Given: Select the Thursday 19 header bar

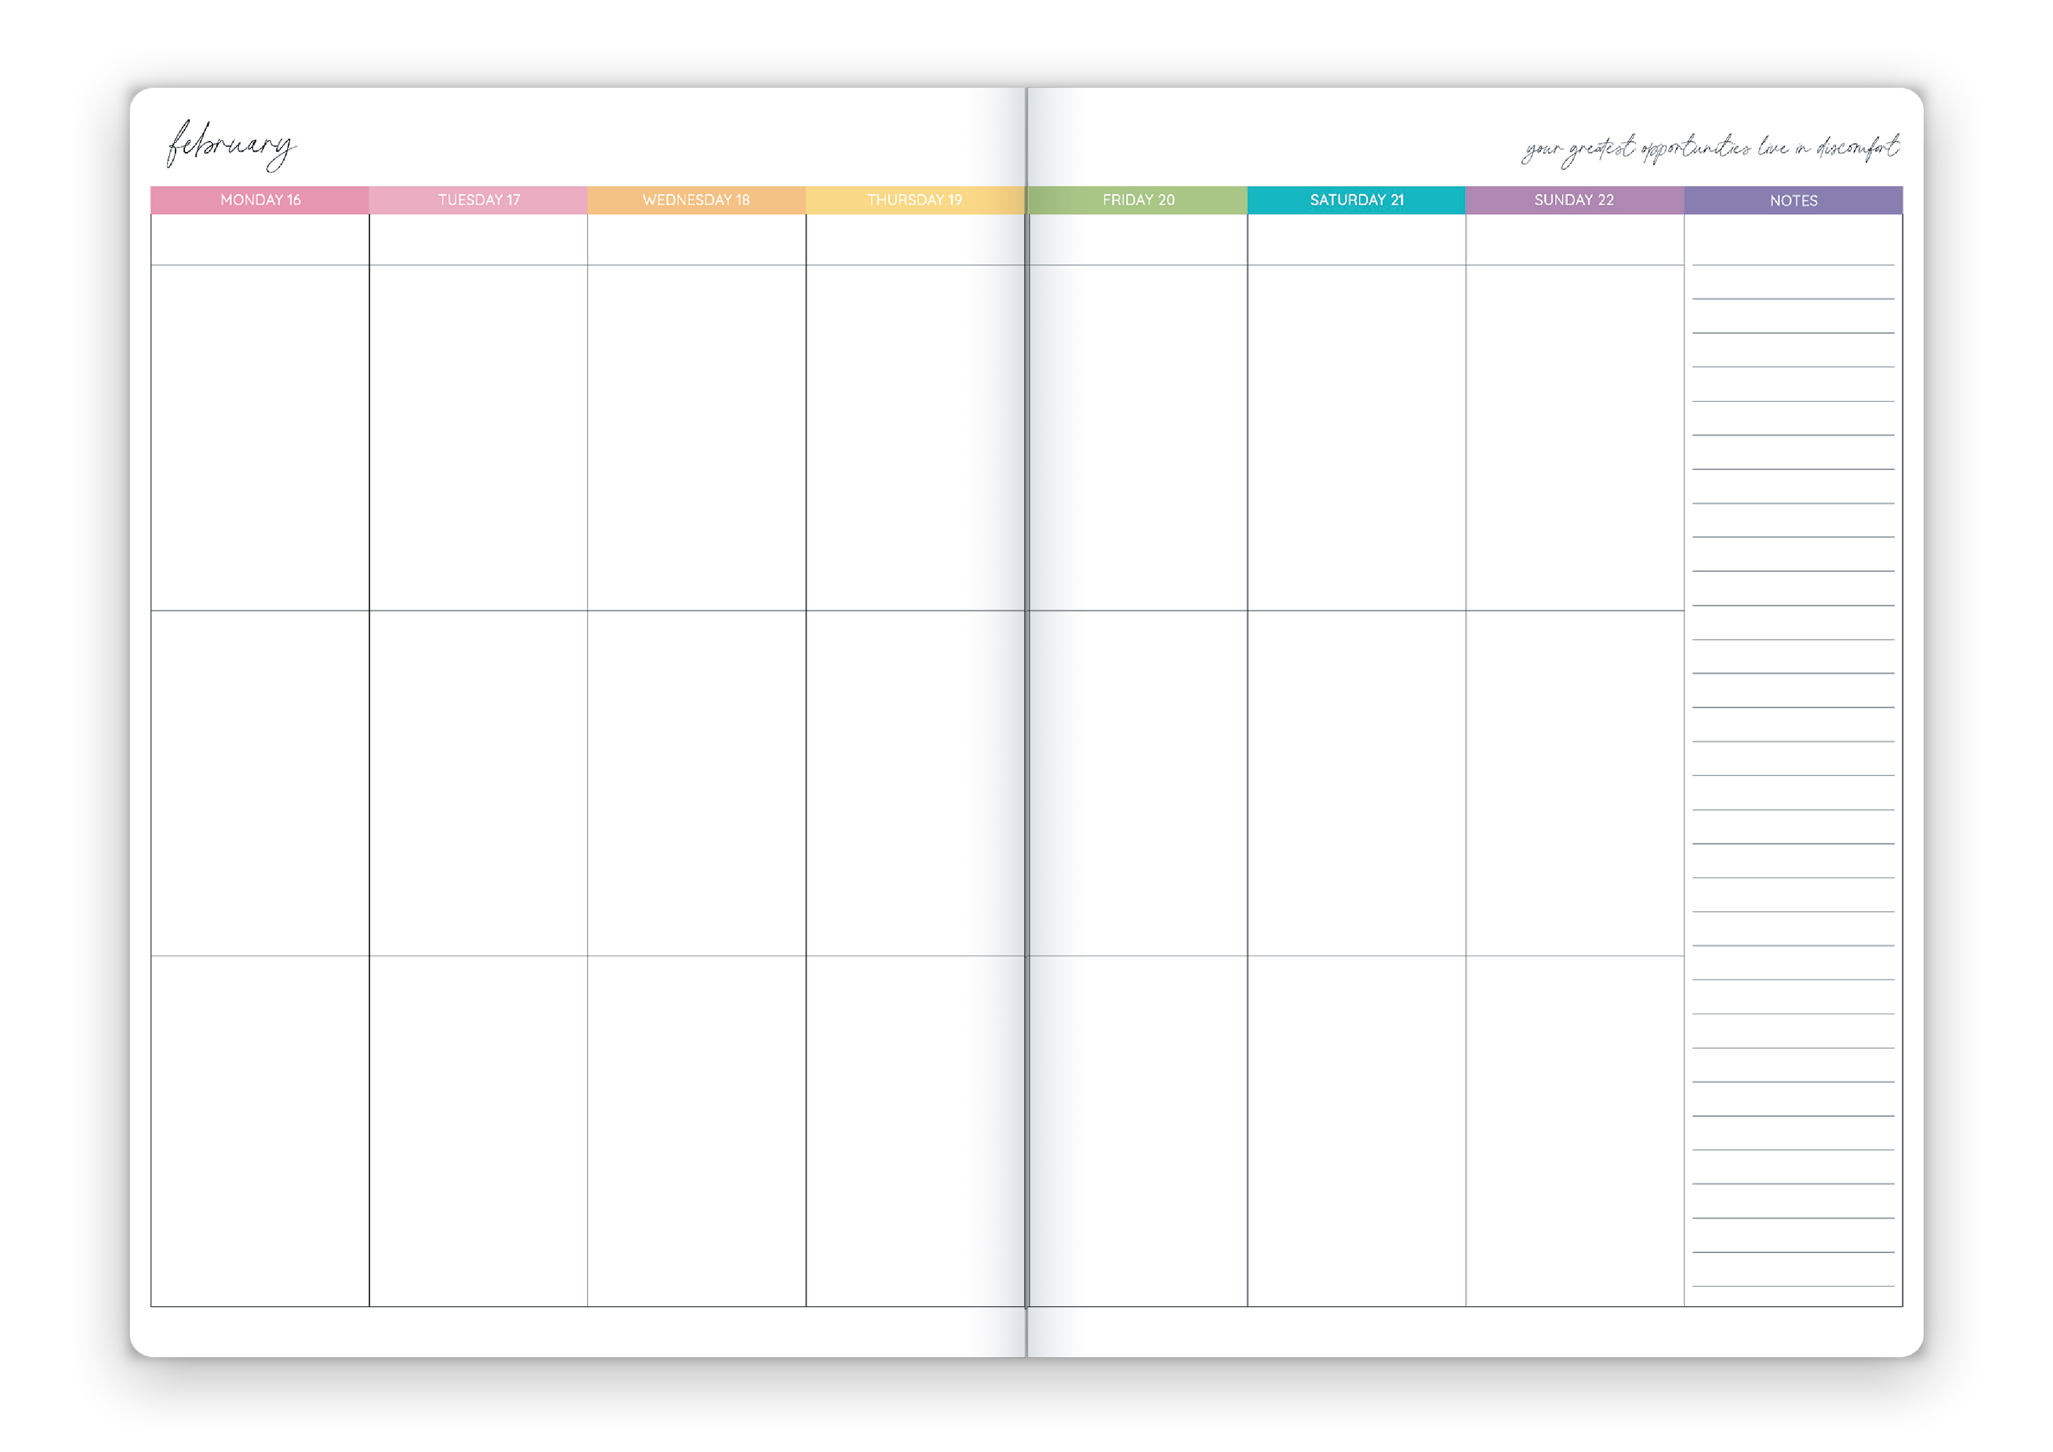Looking at the screenshot, I should [914, 200].
